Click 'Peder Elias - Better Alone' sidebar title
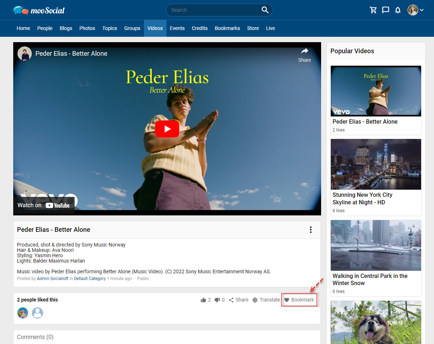The height and width of the screenshot is (344, 434). pyautogui.click(x=365, y=122)
